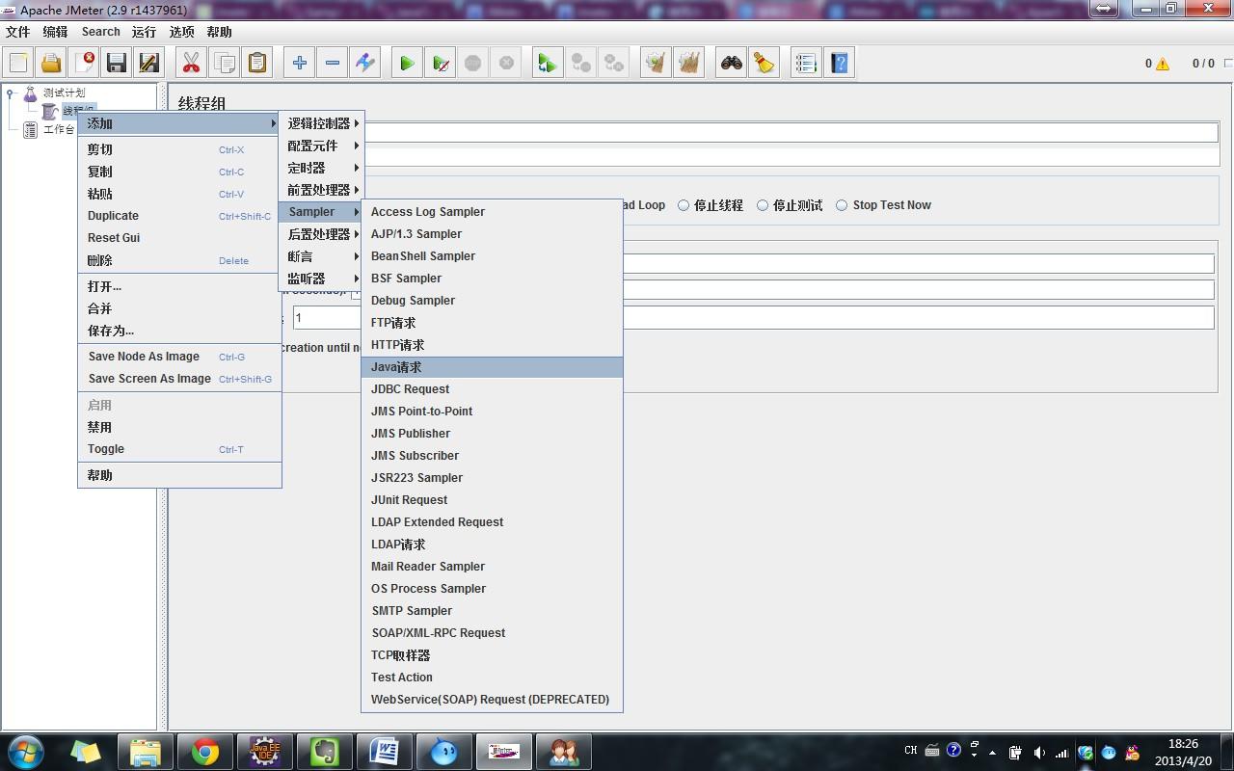Expand the 逻辑控制器 submenu
The height and width of the screenshot is (771, 1234).
(321, 123)
